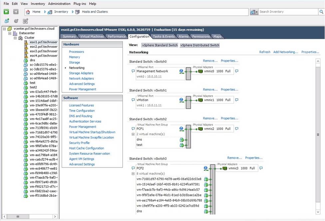Switch to the Permissions tab

click(201, 37)
